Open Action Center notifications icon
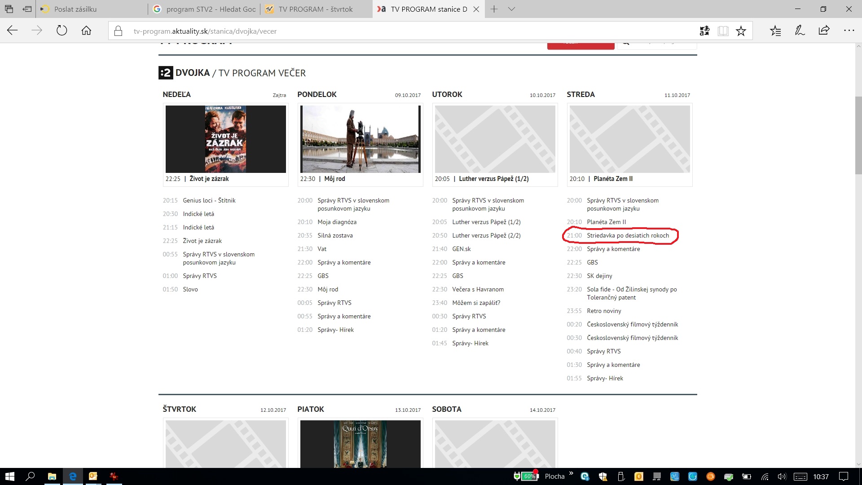 tap(844, 476)
